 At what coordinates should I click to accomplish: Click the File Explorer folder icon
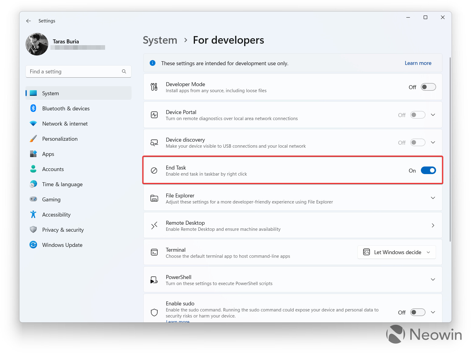154,198
